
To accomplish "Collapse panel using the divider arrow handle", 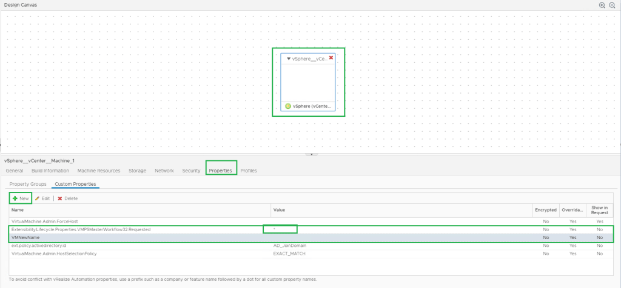I will coord(310,154).
